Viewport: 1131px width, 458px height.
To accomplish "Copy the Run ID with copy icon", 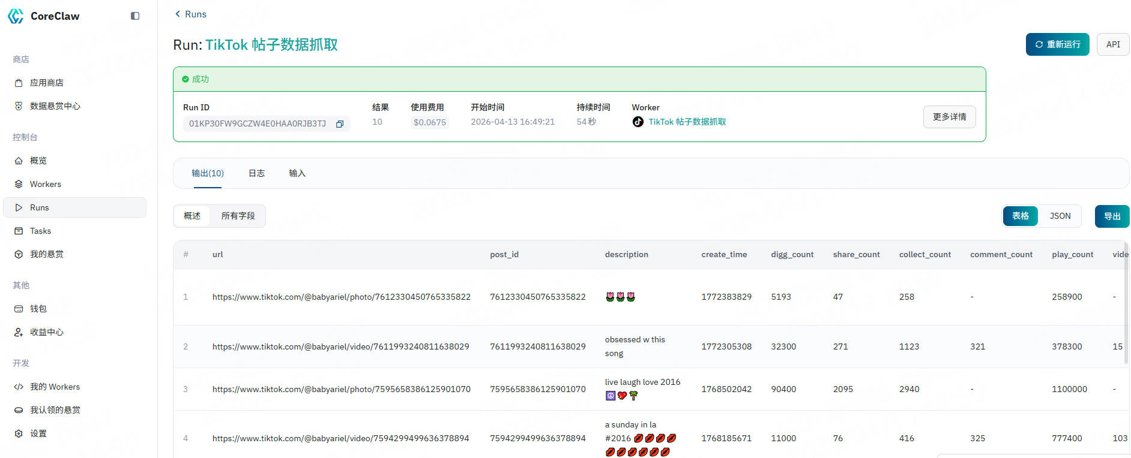I will click(x=340, y=124).
